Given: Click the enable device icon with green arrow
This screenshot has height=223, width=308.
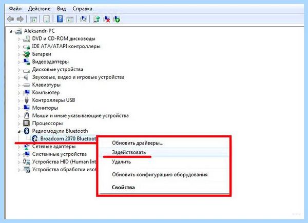Looking at the screenshot, I should [x=117, y=19].
